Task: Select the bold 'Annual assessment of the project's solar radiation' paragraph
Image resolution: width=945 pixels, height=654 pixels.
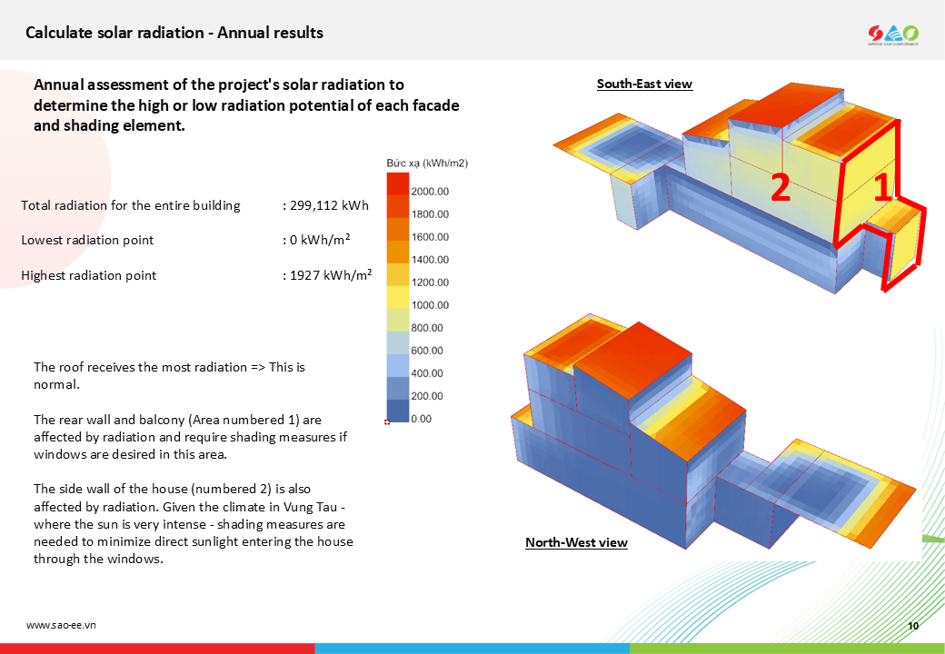Action: point(246,104)
